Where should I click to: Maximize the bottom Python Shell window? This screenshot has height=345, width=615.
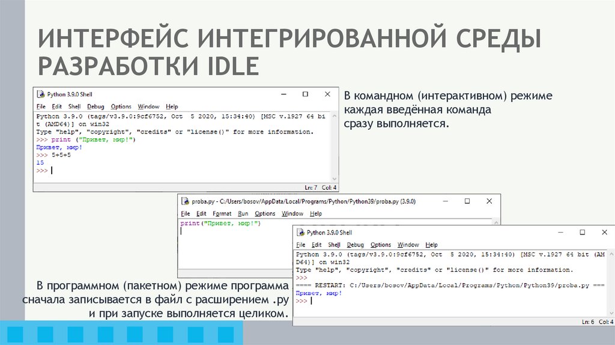coord(583,233)
